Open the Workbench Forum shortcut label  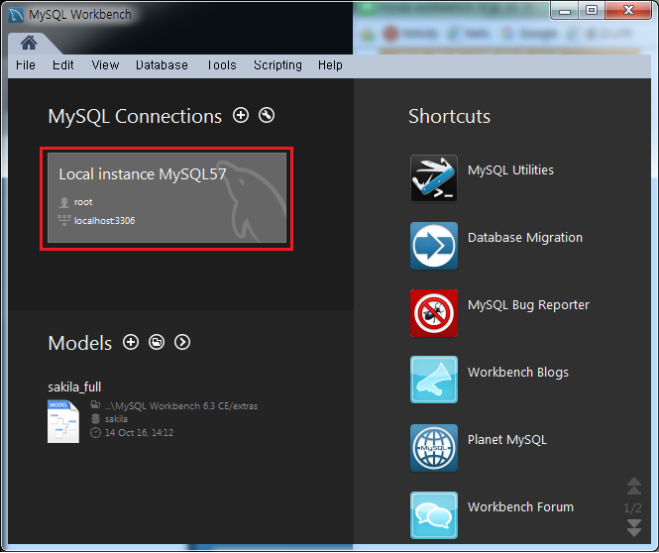pos(520,507)
